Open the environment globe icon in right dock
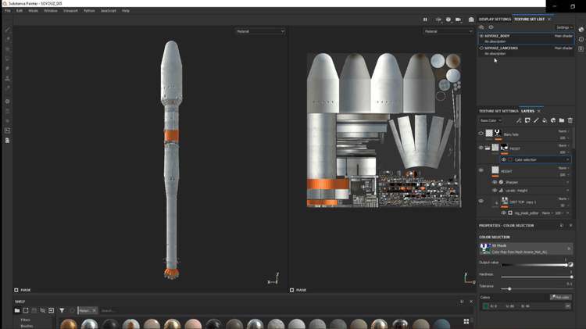 [581, 29]
